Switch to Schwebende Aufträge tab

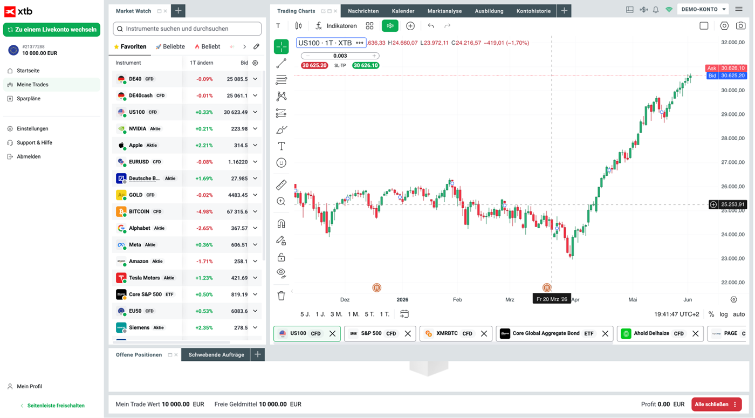(216, 355)
